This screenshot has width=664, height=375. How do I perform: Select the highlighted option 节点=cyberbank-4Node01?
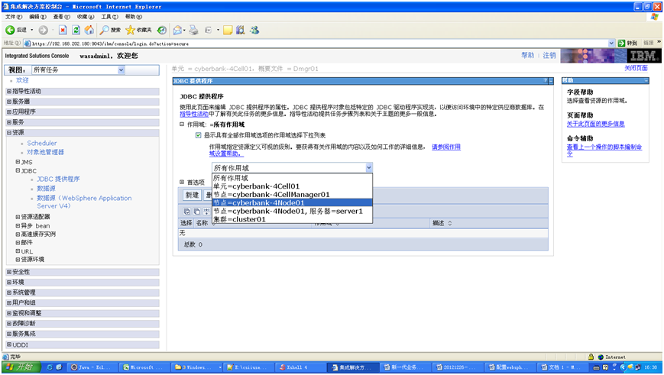pyautogui.click(x=292, y=202)
